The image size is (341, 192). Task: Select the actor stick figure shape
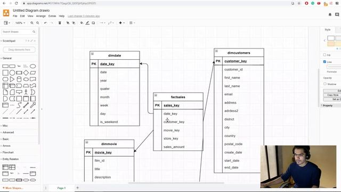point(26,92)
